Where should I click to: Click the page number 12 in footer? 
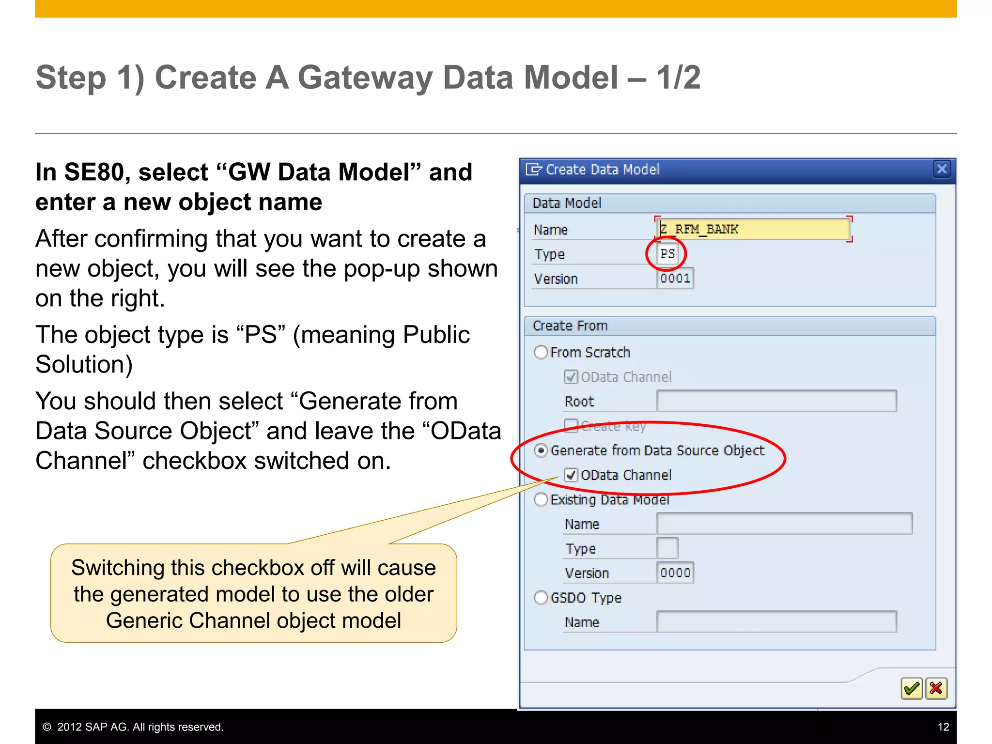click(x=943, y=727)
